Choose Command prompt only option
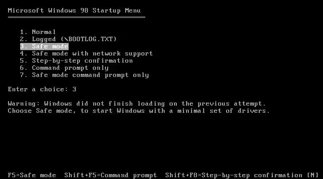 (64, 68)
